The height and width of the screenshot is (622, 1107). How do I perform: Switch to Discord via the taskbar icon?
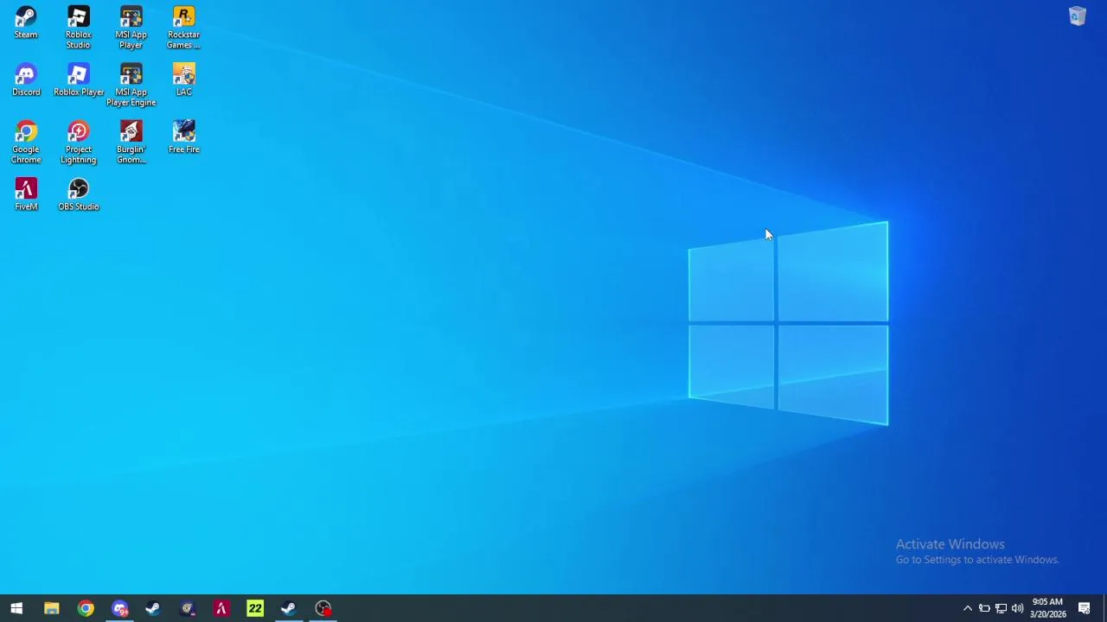pos(119,608)
